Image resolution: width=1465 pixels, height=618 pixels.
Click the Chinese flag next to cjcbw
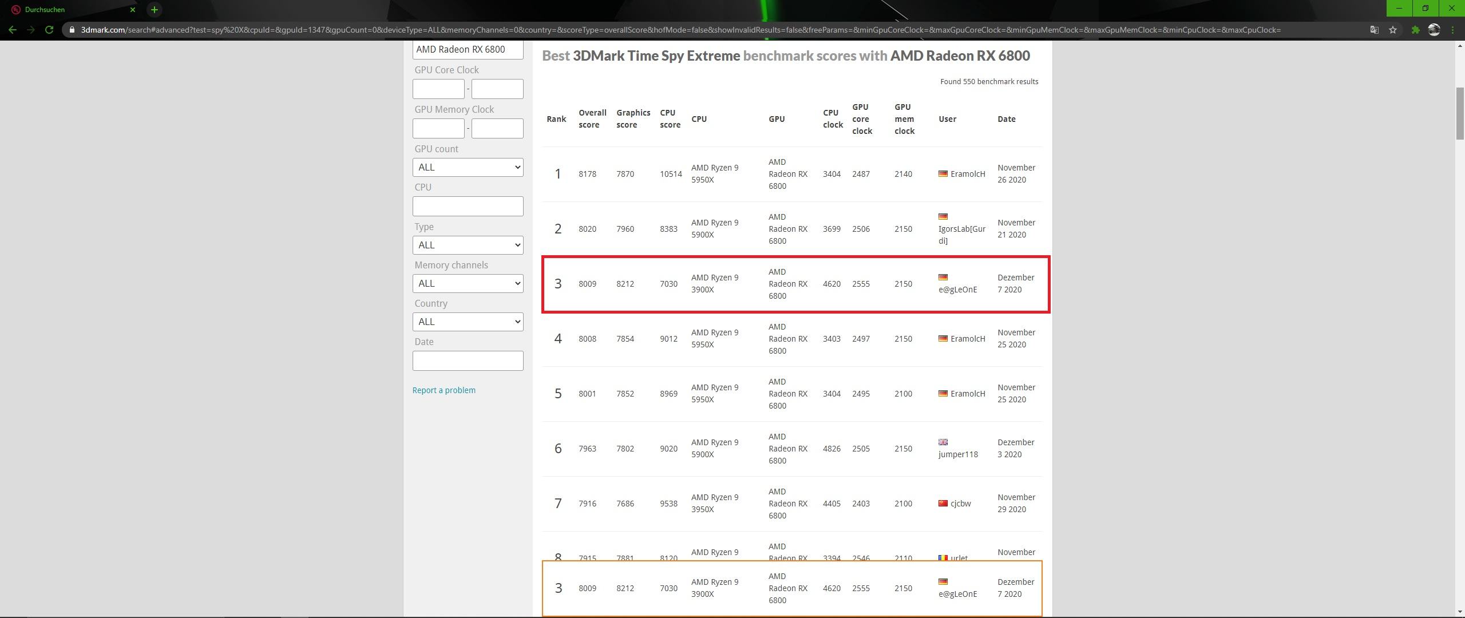coord(943,503)
